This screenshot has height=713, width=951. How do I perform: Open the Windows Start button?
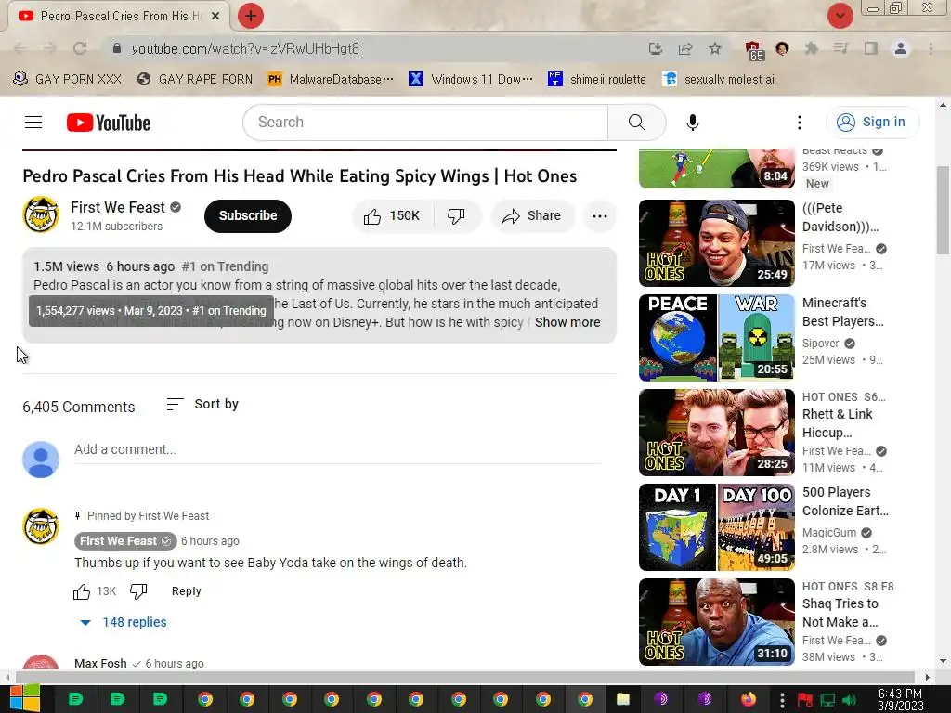24,699
